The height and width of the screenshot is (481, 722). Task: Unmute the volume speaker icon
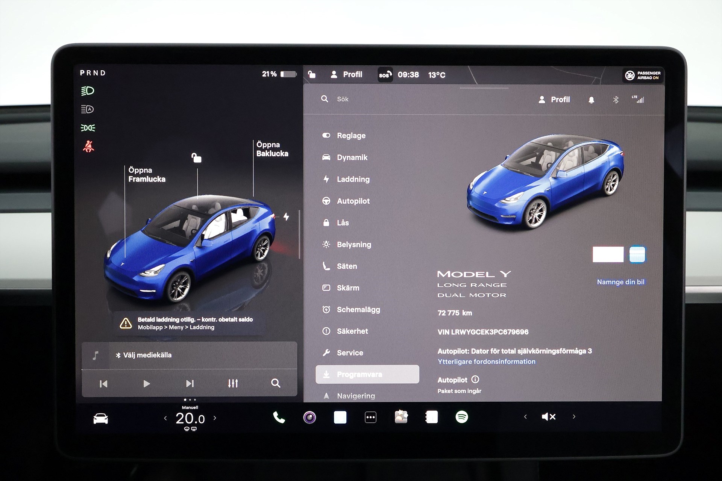[x=548, y=417]
